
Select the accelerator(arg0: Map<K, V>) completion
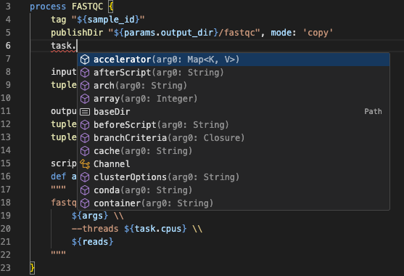(234, 60)
